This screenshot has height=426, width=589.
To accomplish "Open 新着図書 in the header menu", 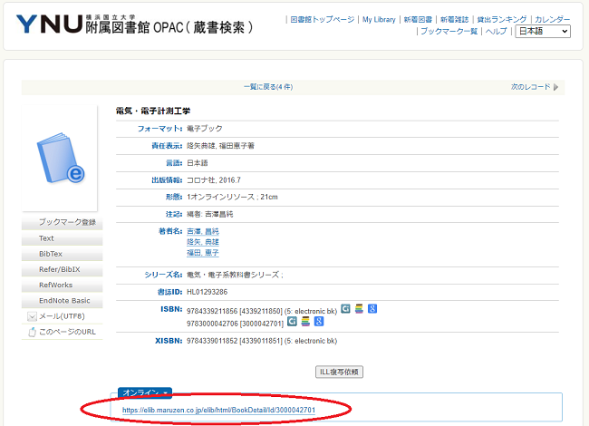I will pos(418,20).
